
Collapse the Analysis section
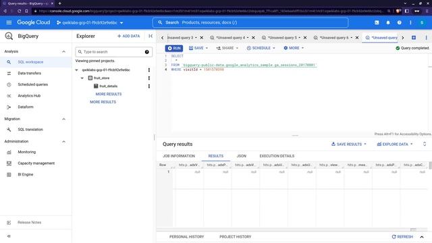[63, 51]
